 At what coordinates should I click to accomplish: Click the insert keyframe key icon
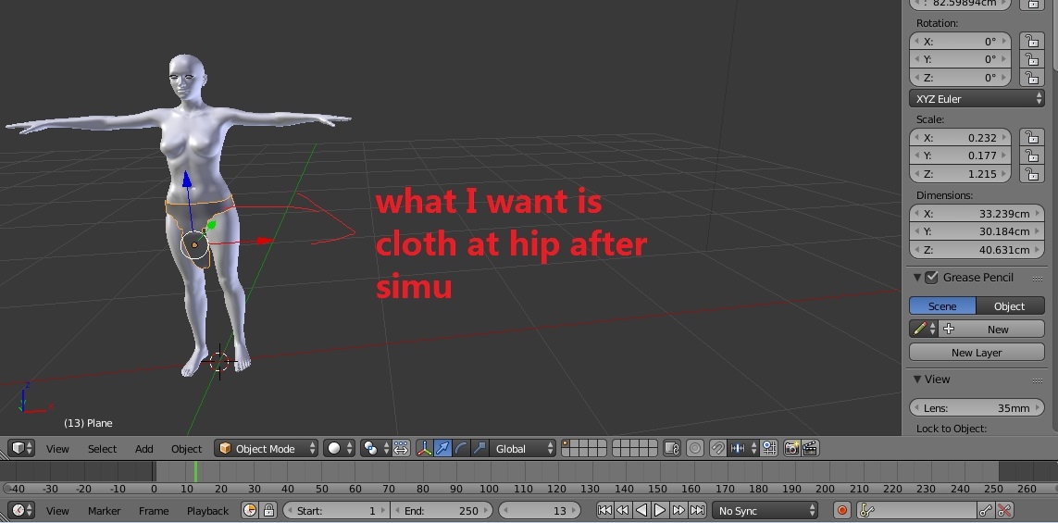point(985,510)
